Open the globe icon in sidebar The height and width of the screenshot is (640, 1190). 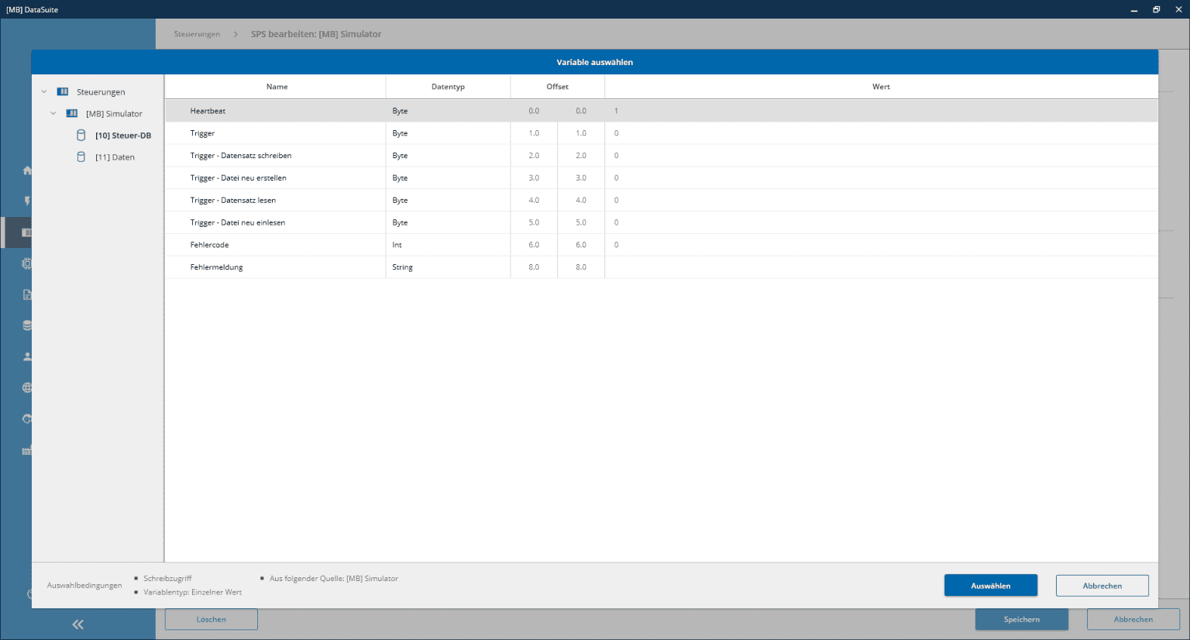(27, 387)
